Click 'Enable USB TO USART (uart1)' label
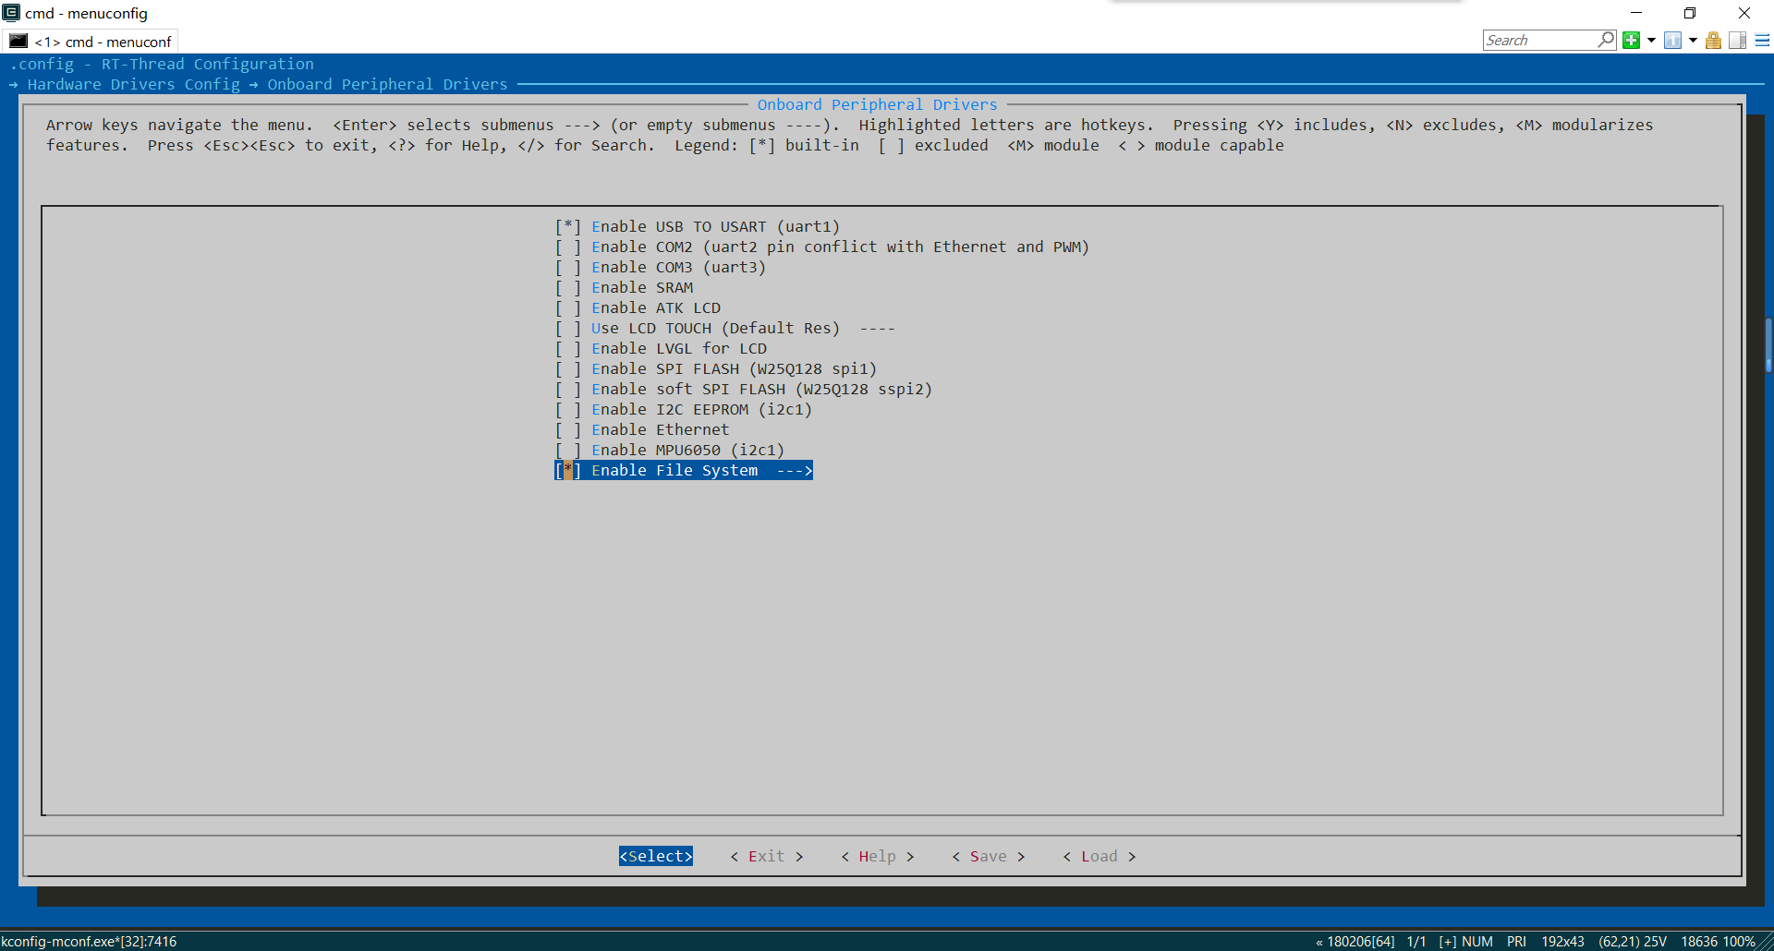 point(716,226)
